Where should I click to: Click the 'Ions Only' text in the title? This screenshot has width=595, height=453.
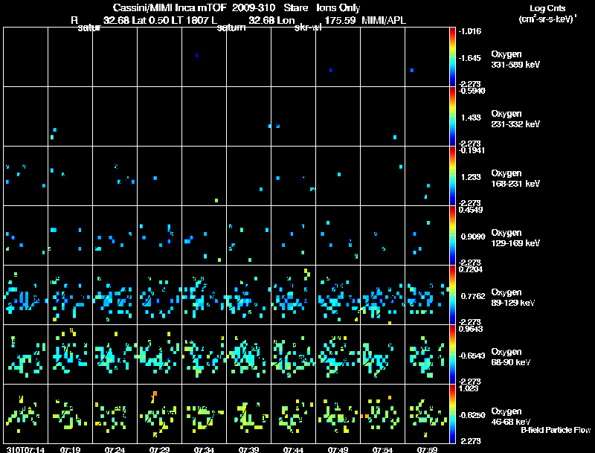(338, 7)
